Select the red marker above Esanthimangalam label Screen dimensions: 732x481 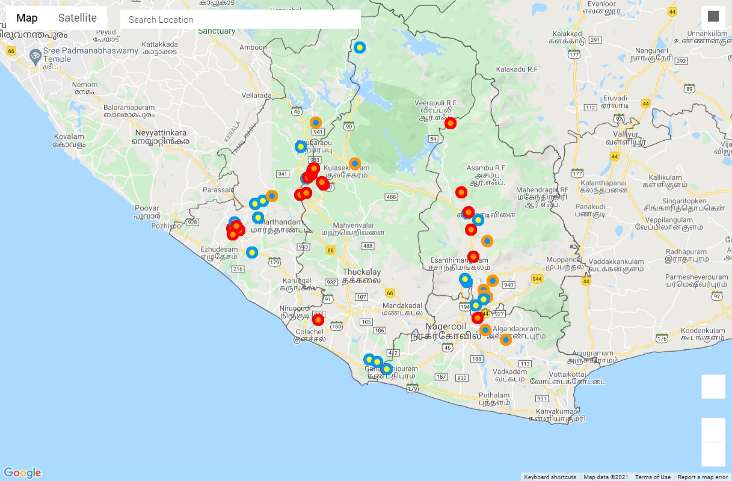(x=473, y=257)
